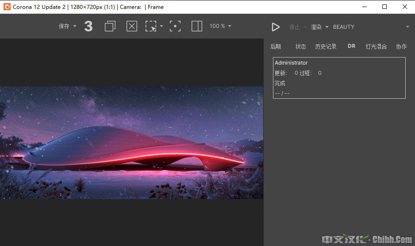Open the 保存 save dropdown
The width and height of the screenshot is (415, 246).
click(67, 27)
